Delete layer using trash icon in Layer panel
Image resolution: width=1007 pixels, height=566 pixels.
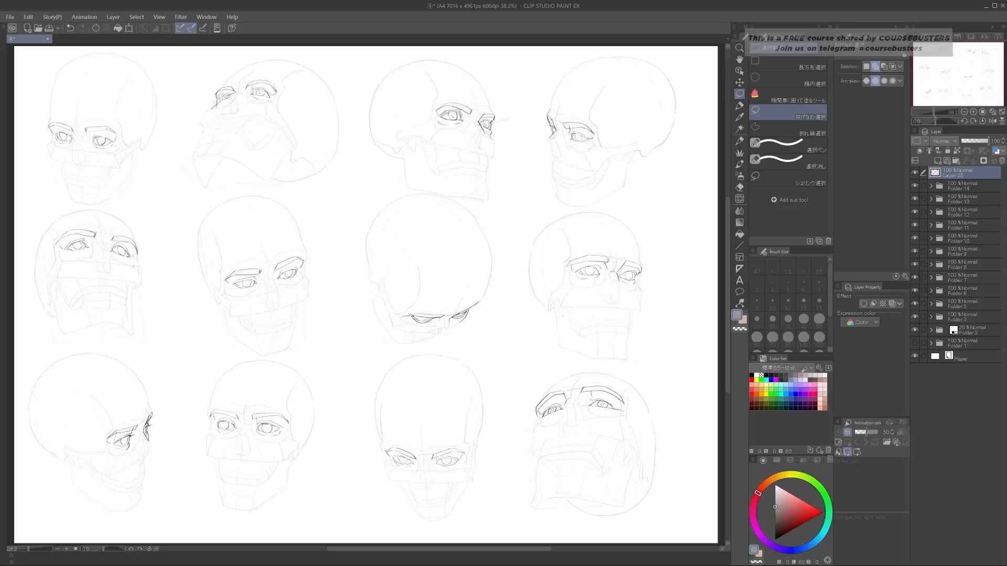[x=1002, y=161]
